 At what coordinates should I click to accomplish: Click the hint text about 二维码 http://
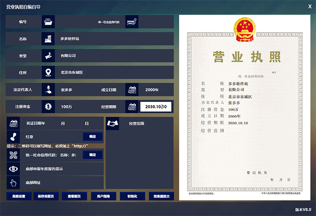pyautogui.click(x=47, y=146)
